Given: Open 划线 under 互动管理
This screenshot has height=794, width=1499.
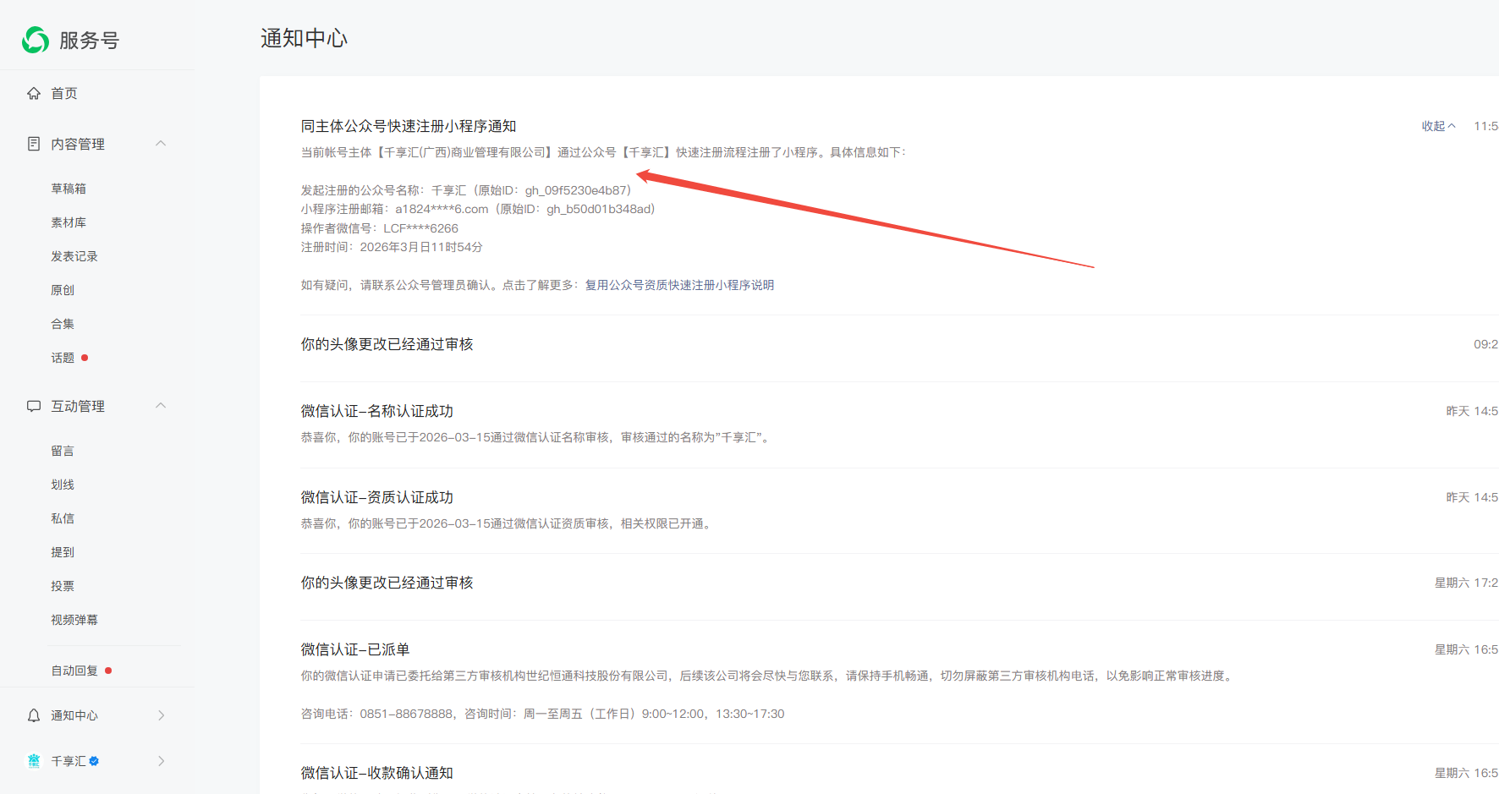Looking at the screenshot, I should click(x=63, y=485).
